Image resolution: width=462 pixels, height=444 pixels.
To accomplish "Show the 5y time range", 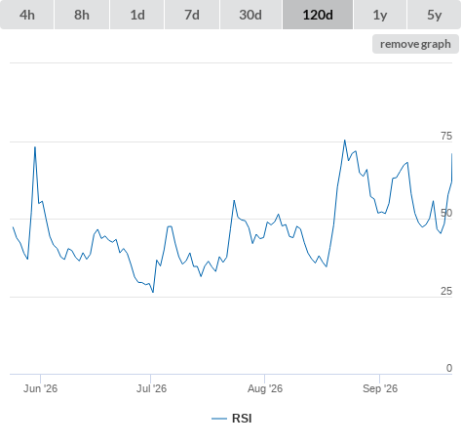I will [x=435, y=15].
